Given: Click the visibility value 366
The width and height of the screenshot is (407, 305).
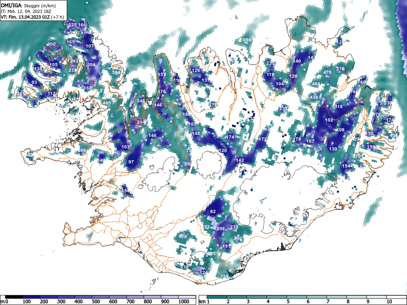Looking at the screenshot, I should pyautogui.click(x=238, y=238).
